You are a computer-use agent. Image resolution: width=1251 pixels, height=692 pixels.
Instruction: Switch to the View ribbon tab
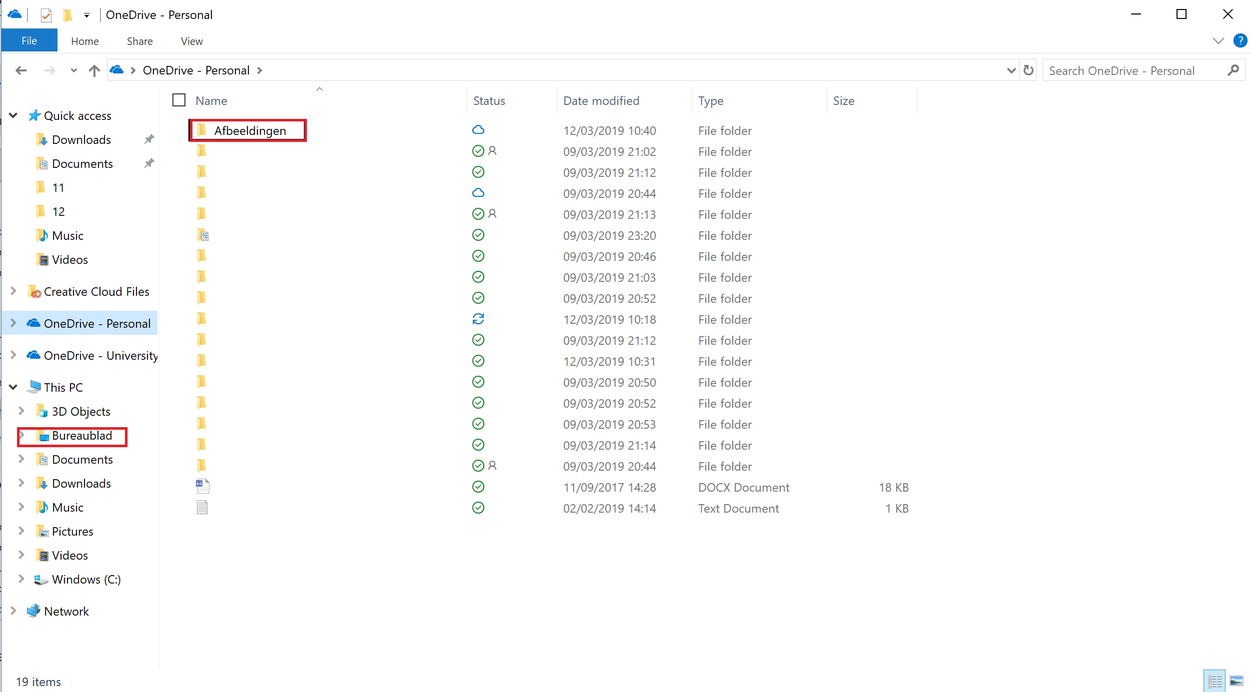(191, 41)
